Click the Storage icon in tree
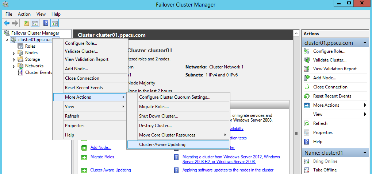Screen dimensions: 372x174 [x=21, y=59]
